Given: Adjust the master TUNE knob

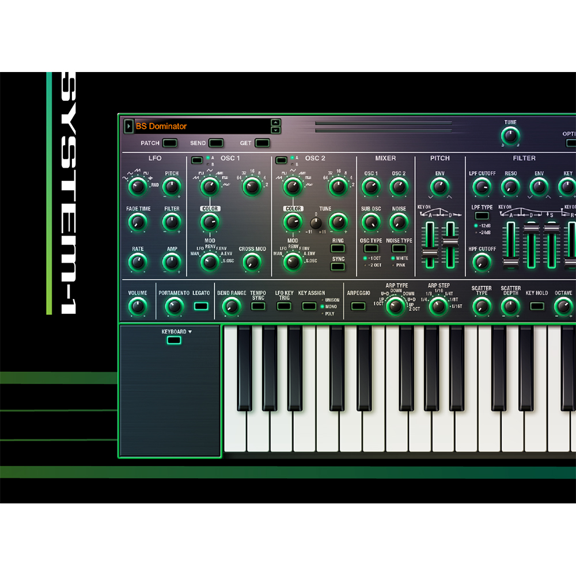Looking at the screenshot, I should (510, 135).
